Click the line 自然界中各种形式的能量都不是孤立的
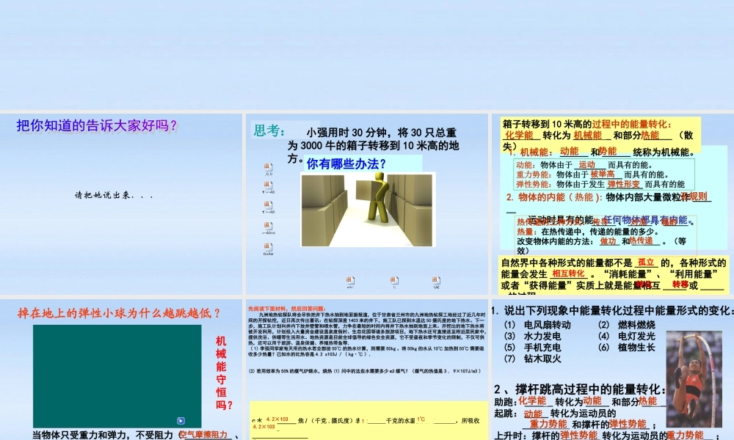Image resolution: width=734 pixels, height=440 pixels. pyautogui.click(x=613, y=263)
